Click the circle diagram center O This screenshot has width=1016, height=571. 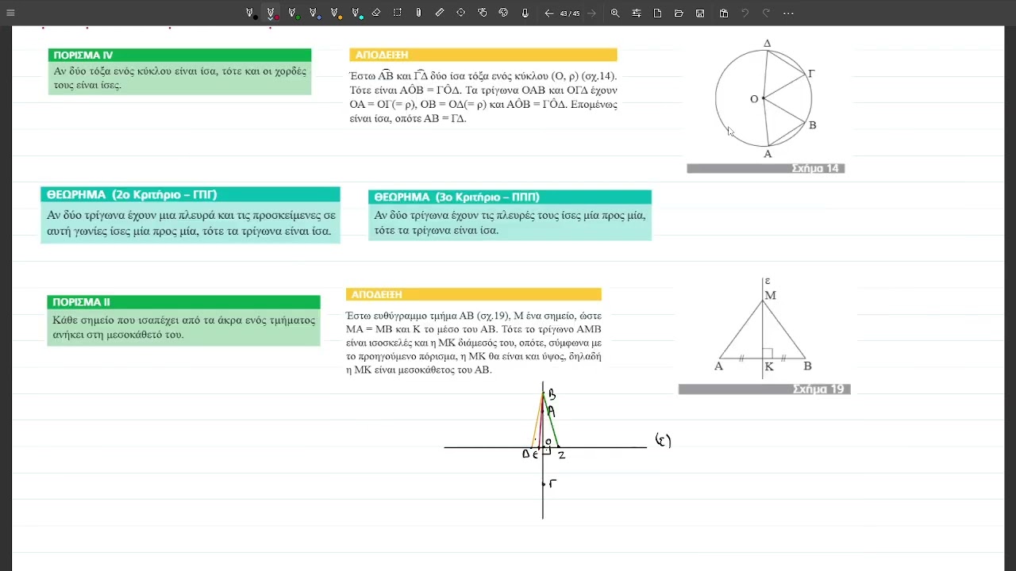pos(763,98)
